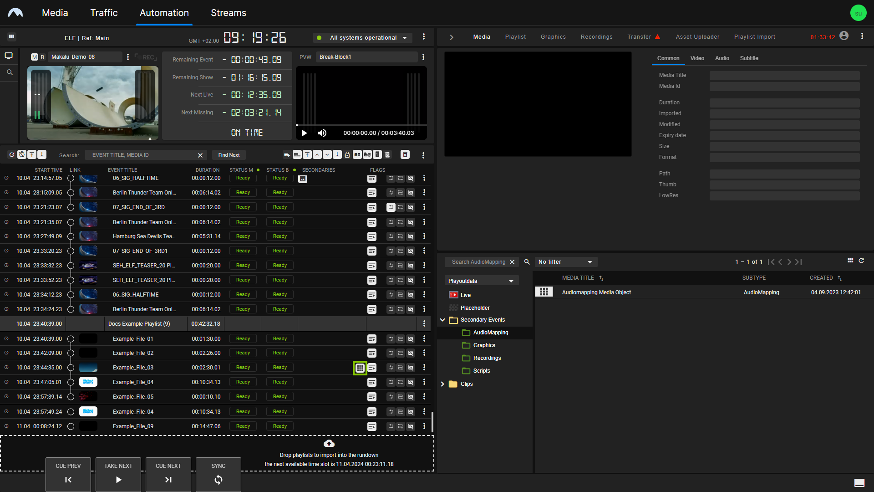Expand the Clips folder
Screen dimensions: 874x492
point(442,384)
